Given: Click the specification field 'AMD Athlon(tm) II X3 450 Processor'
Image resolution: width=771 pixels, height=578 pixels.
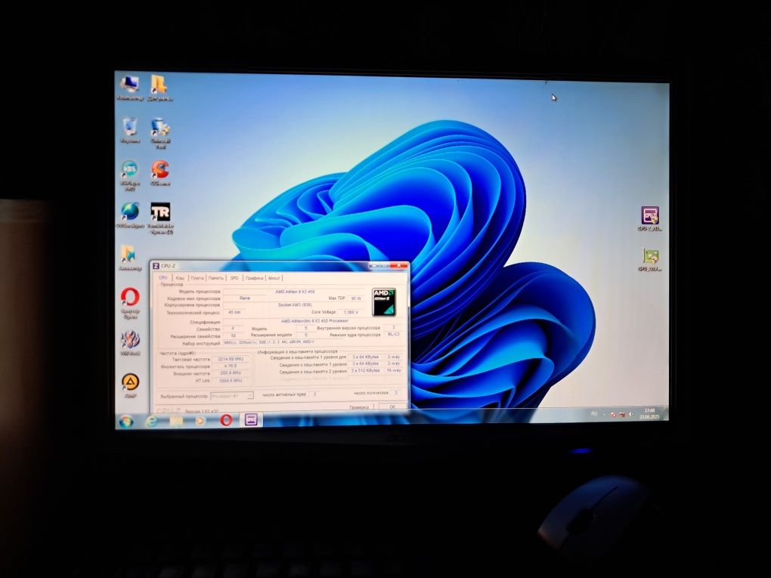Looking at the screenshot, I should tap(314, 321).
